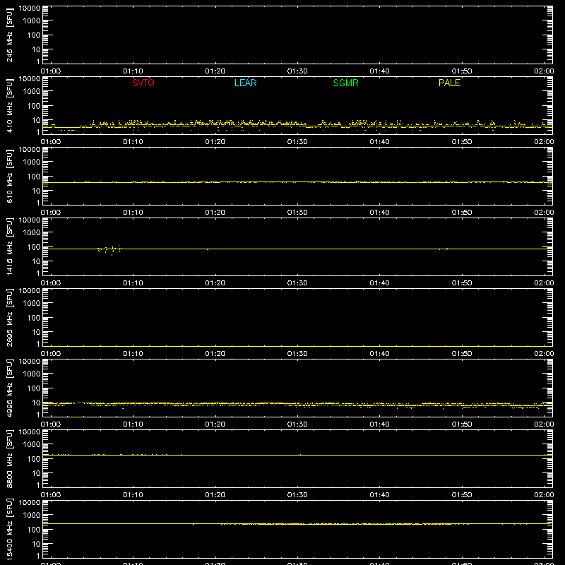Image resolution: width=565 pixels, height=565 pixels.
Task: Click the flat yellow trace in the 8800 MHz plot
Action: (x=297, y=455)
